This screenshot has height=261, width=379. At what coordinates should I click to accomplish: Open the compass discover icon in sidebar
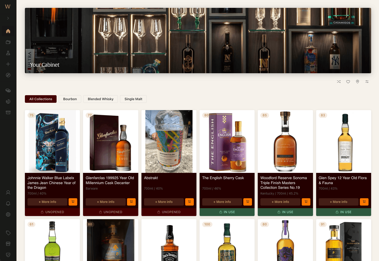[x=8, y=75]
